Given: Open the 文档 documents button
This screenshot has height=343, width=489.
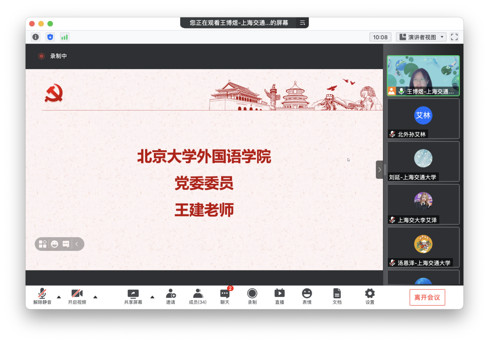Looking at the screenshot, I should (337, 296).
